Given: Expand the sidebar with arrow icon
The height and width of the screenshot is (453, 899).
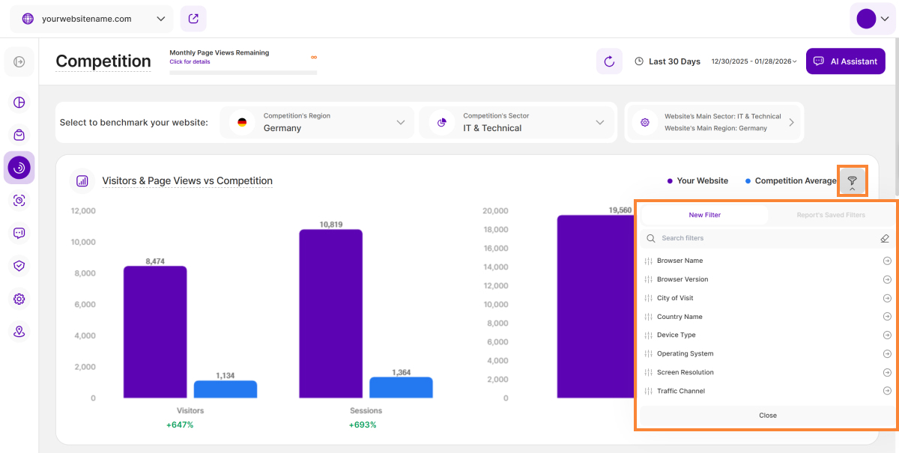Looking at the screenshot, I should point(19,61).
